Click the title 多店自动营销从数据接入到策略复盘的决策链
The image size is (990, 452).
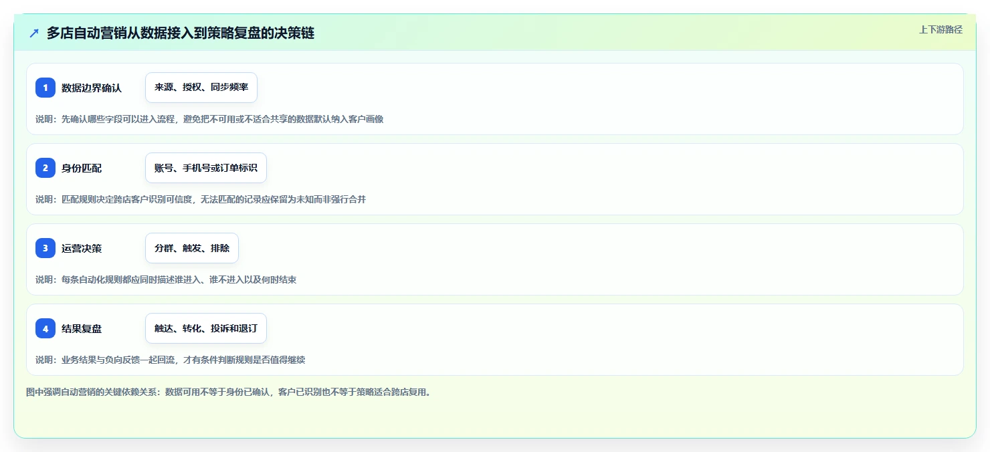pyautogui.click(x=181, y=33)
